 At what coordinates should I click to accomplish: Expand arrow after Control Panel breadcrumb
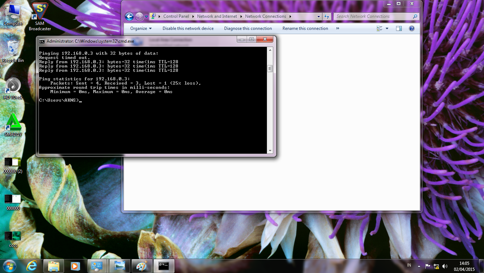(193, 16)
